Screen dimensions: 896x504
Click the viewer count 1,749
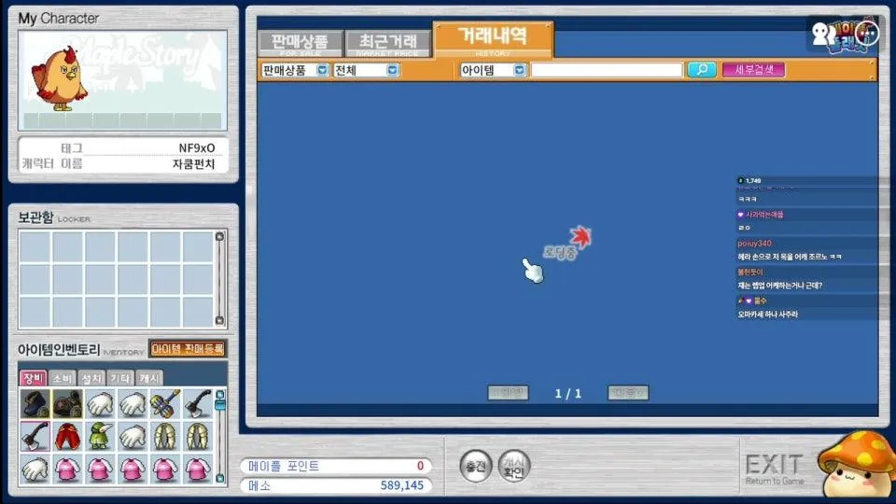(753, 180)
